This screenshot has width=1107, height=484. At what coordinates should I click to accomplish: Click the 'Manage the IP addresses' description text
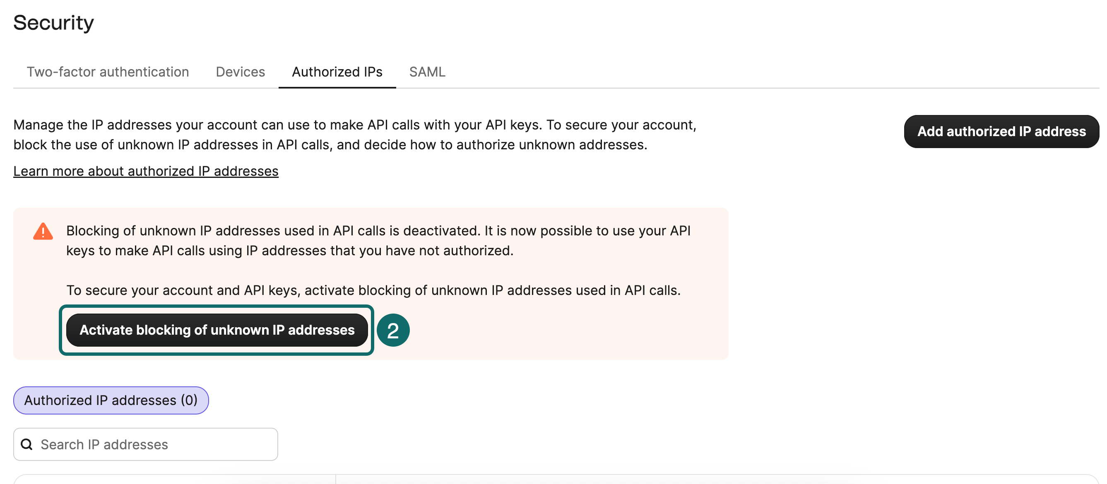[355, 134]
